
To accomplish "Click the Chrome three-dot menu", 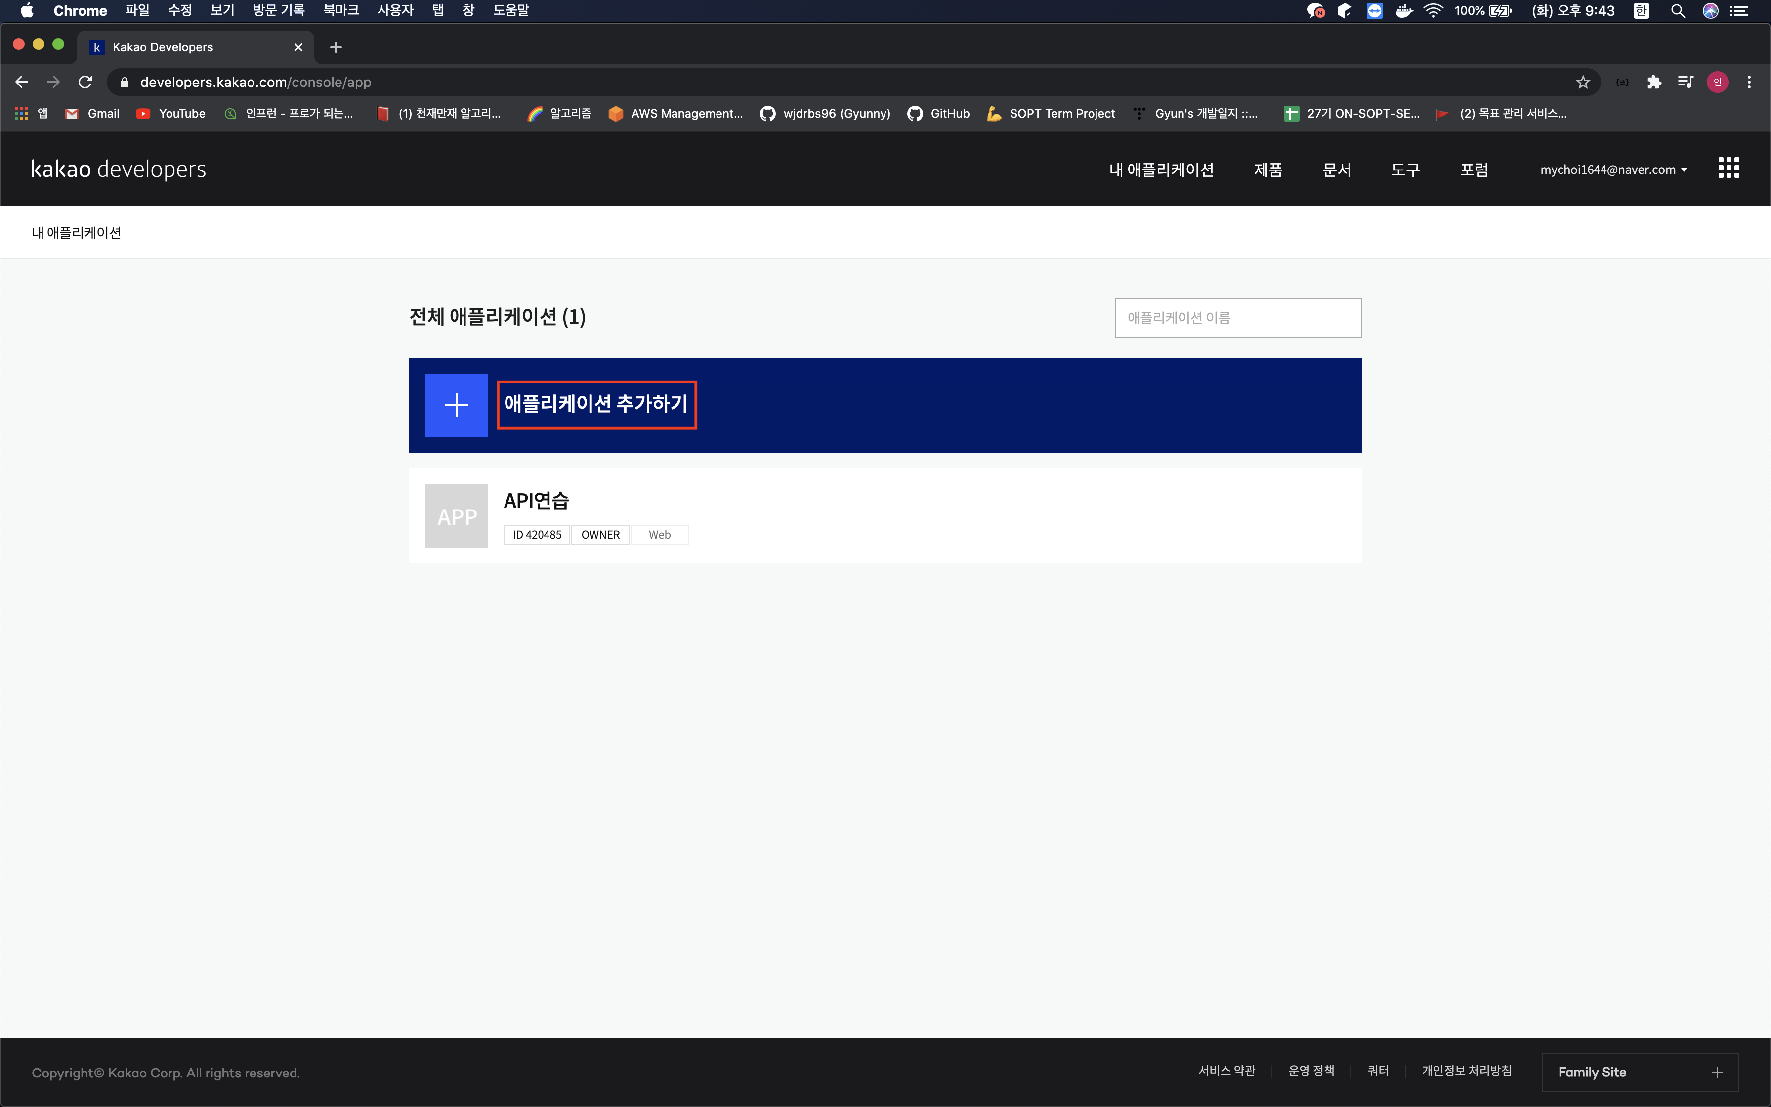I will [1749, 82].
